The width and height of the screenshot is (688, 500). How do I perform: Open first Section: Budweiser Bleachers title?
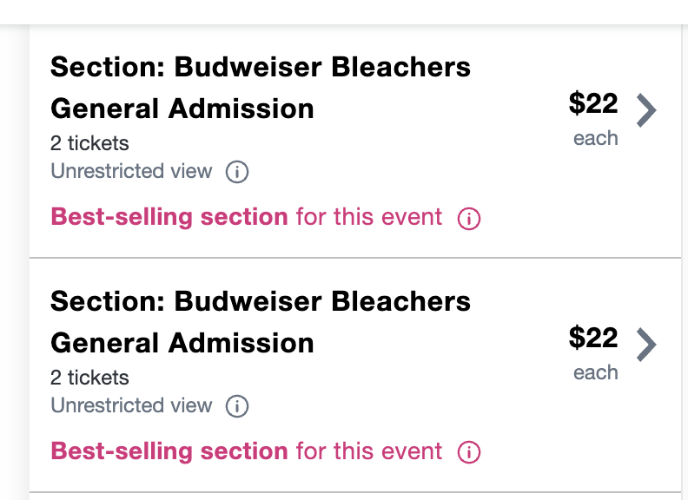click(x=261, y=67)
